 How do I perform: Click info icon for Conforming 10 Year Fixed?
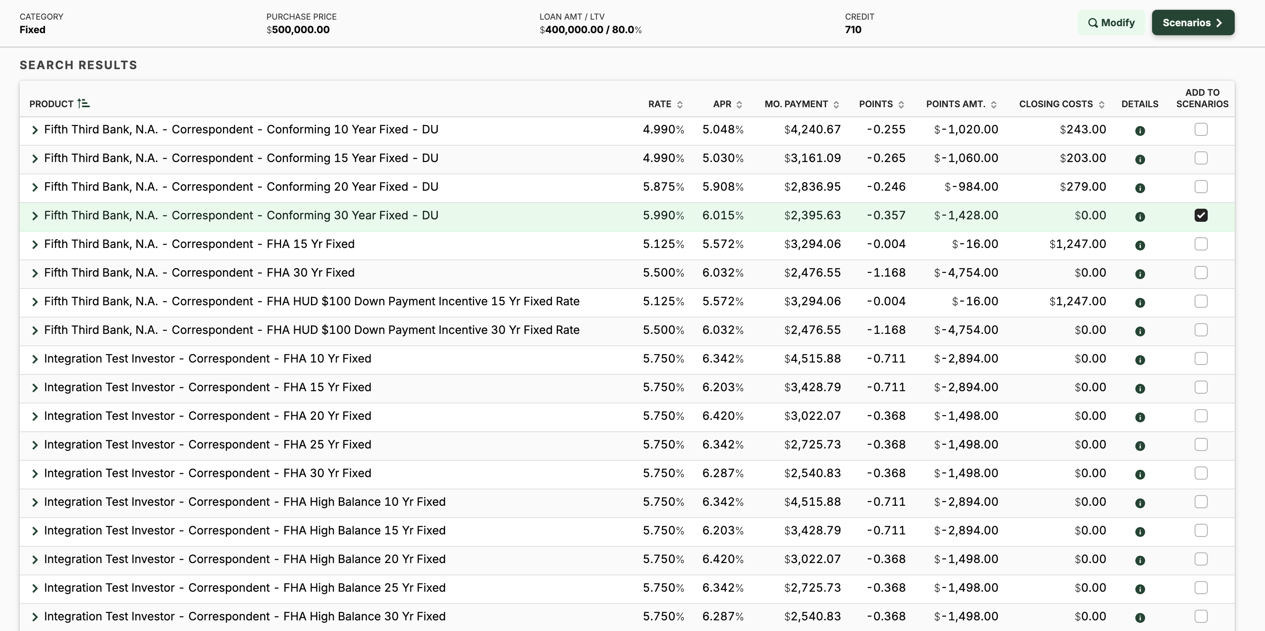tap(1140, 131)
